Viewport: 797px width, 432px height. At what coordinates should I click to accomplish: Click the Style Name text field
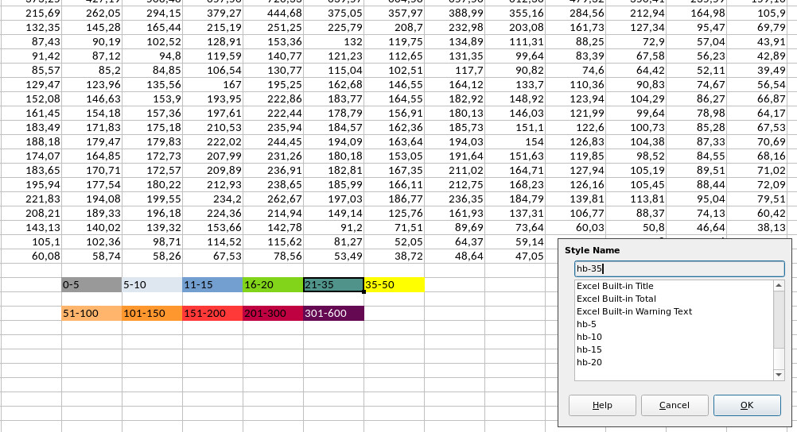[678, 268]
